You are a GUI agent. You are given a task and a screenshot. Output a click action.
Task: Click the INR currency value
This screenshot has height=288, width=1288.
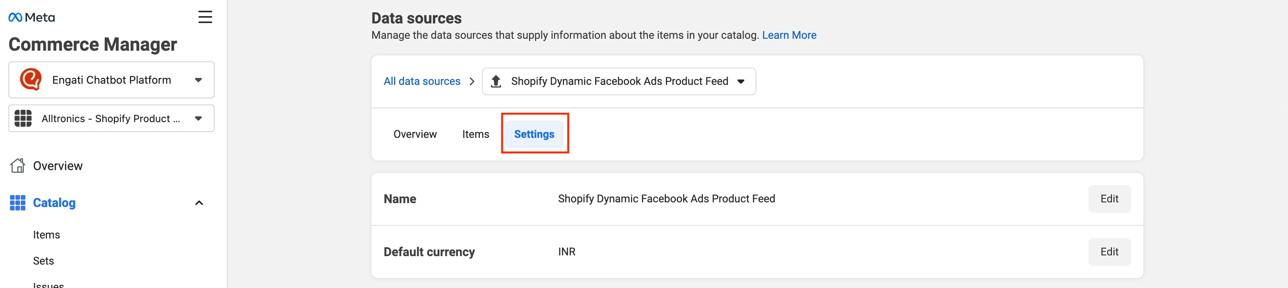point(566,252)
